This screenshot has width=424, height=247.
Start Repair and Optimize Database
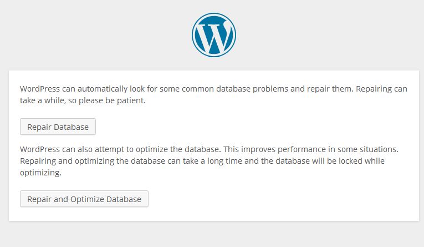[x=84, y=199]
